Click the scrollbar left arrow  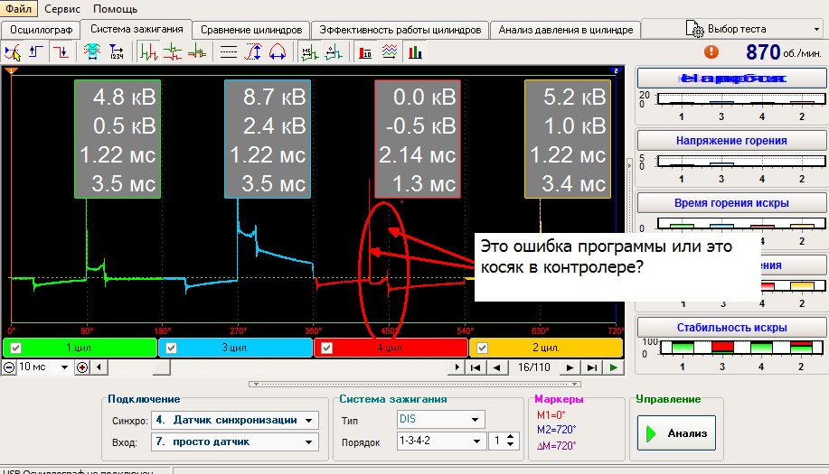[99, 367]
